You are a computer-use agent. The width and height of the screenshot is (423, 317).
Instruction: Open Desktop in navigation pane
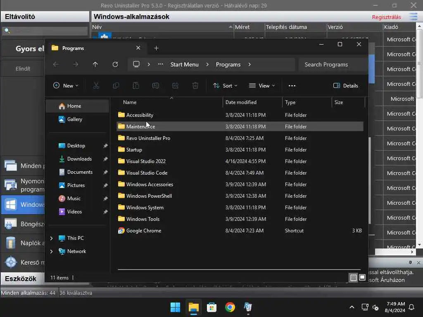pyautogui.click(x=76, y=146)
